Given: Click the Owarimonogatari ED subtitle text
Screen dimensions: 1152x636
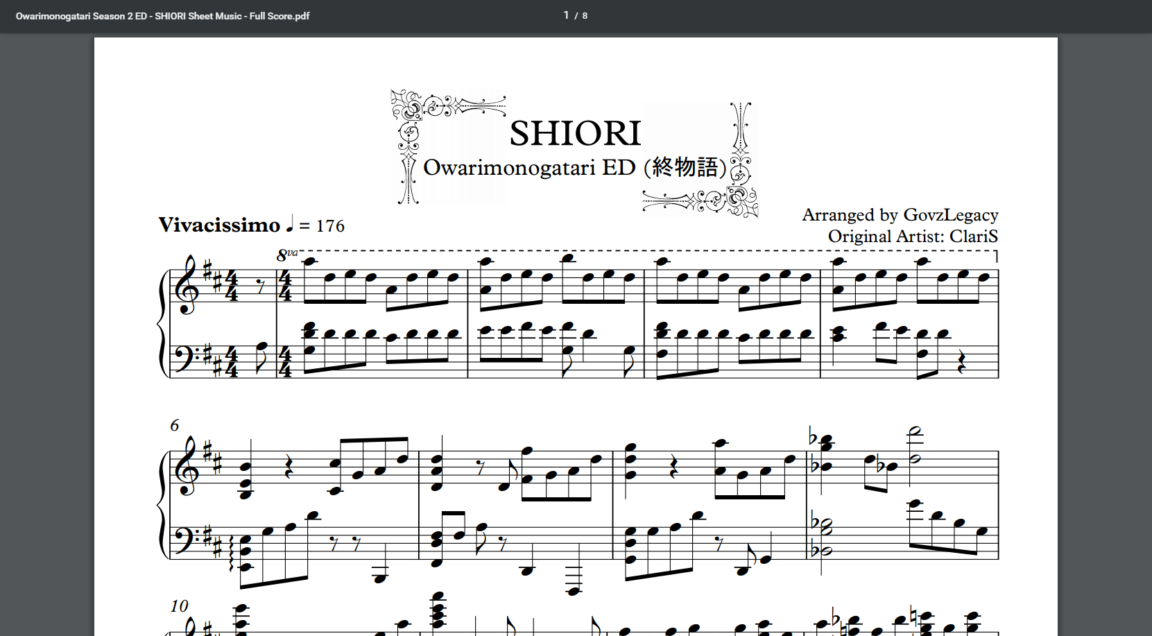Looking at the screenshot, I should click(x=528, y=168).
